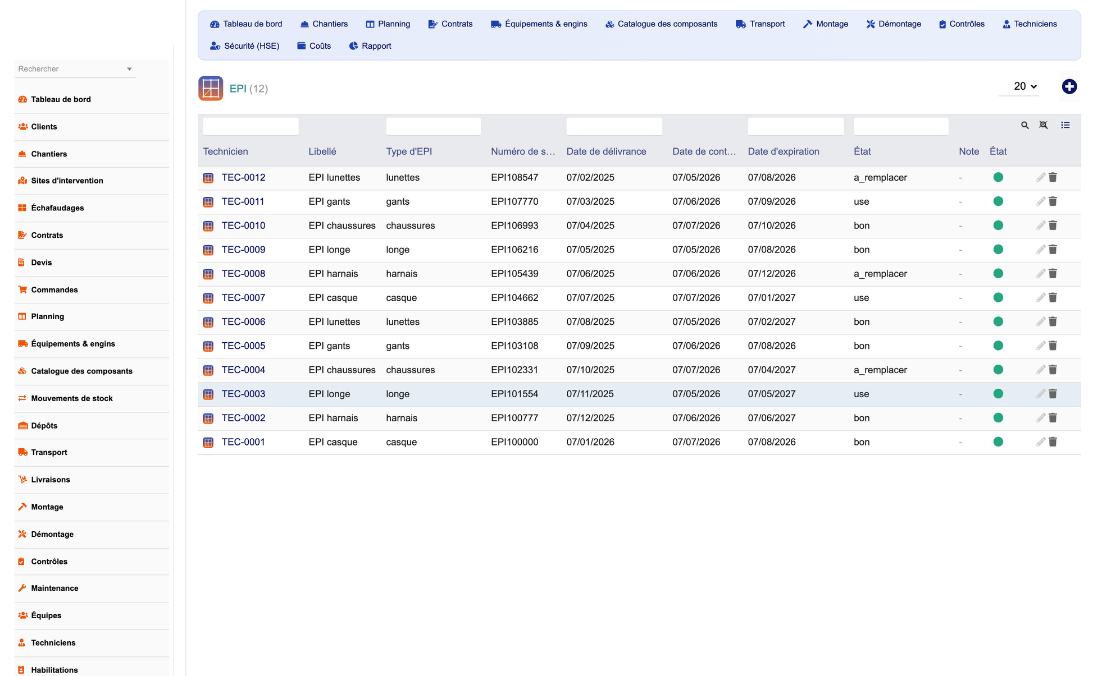Open Sécurité (HSE) in top navigation
The image size is (1093, 676).
coord(244,46)
